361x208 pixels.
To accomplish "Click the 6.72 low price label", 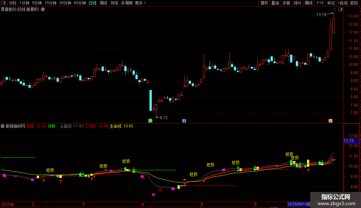I will point(164,118).
